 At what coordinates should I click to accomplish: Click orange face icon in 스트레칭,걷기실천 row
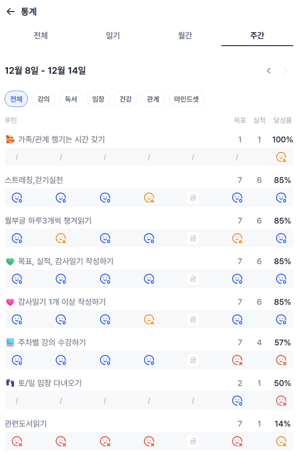pyautogui.click(x=149, y=198)
